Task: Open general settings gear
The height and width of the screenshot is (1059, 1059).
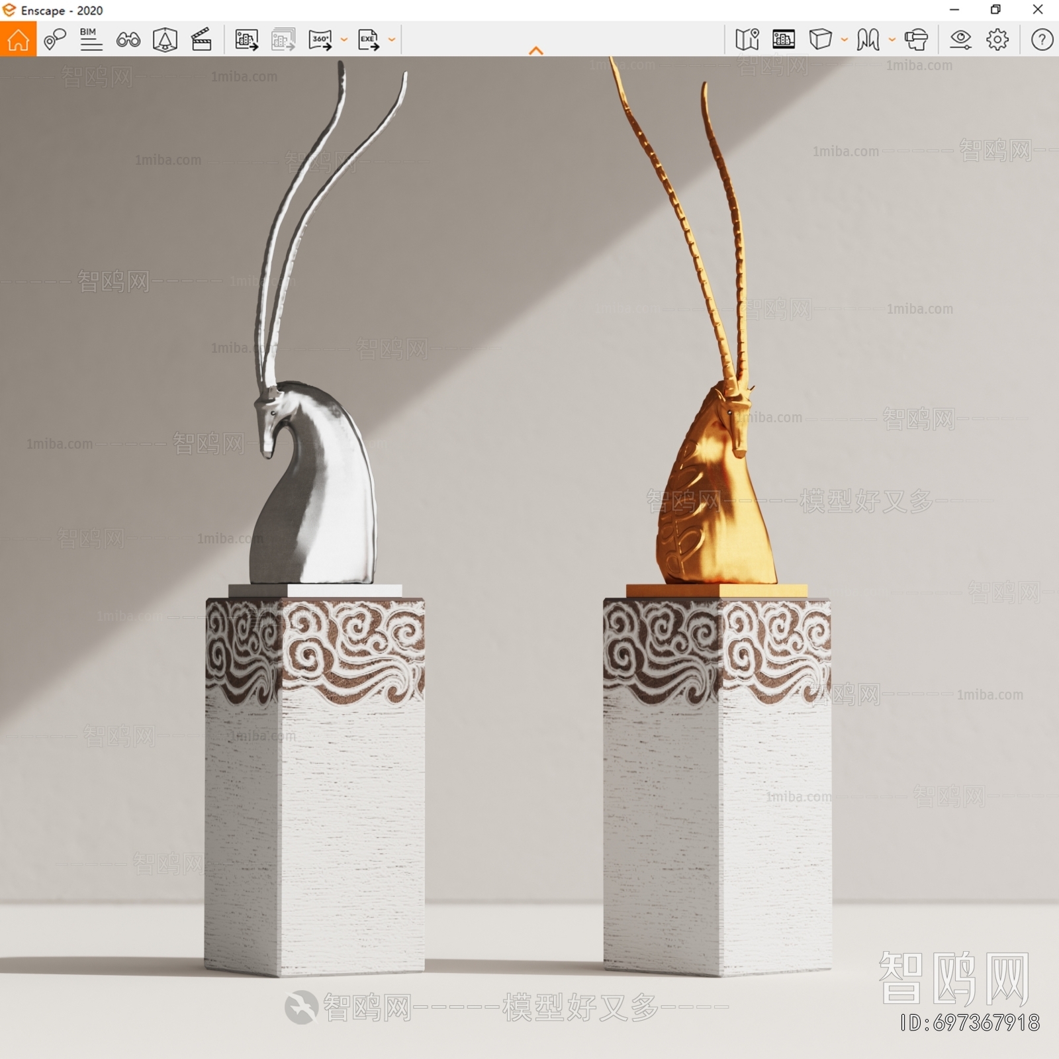Action: click(x=997, y=40)
